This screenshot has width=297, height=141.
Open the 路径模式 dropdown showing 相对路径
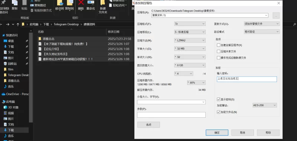(x=262, y=32)
